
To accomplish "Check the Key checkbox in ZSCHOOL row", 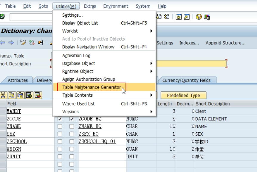I will point(60,141).
